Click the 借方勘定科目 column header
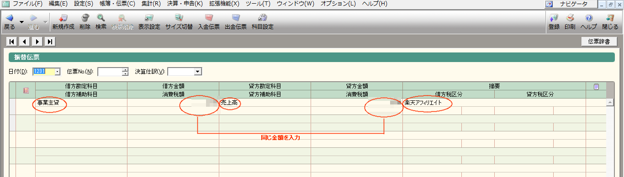This screenshot has height=177, width=624. click(81, 86)
